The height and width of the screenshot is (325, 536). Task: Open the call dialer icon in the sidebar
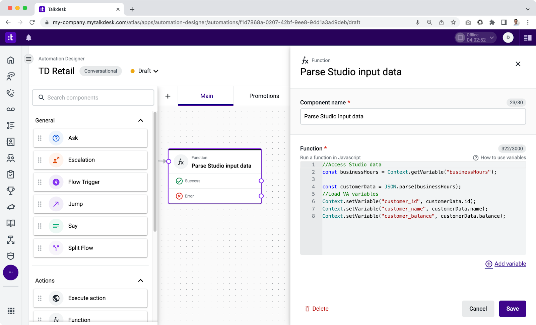[x=11, y=93]
